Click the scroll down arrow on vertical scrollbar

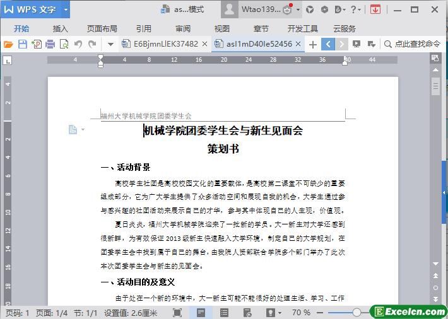pos(435,264)
